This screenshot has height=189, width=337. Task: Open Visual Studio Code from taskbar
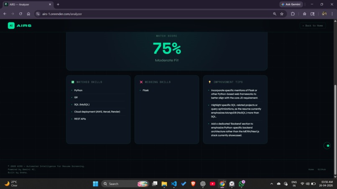click(x=174, y=184)
